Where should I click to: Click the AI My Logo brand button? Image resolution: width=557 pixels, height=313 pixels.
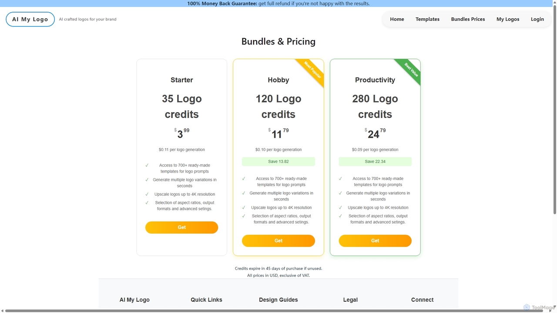tap(30, 19)
